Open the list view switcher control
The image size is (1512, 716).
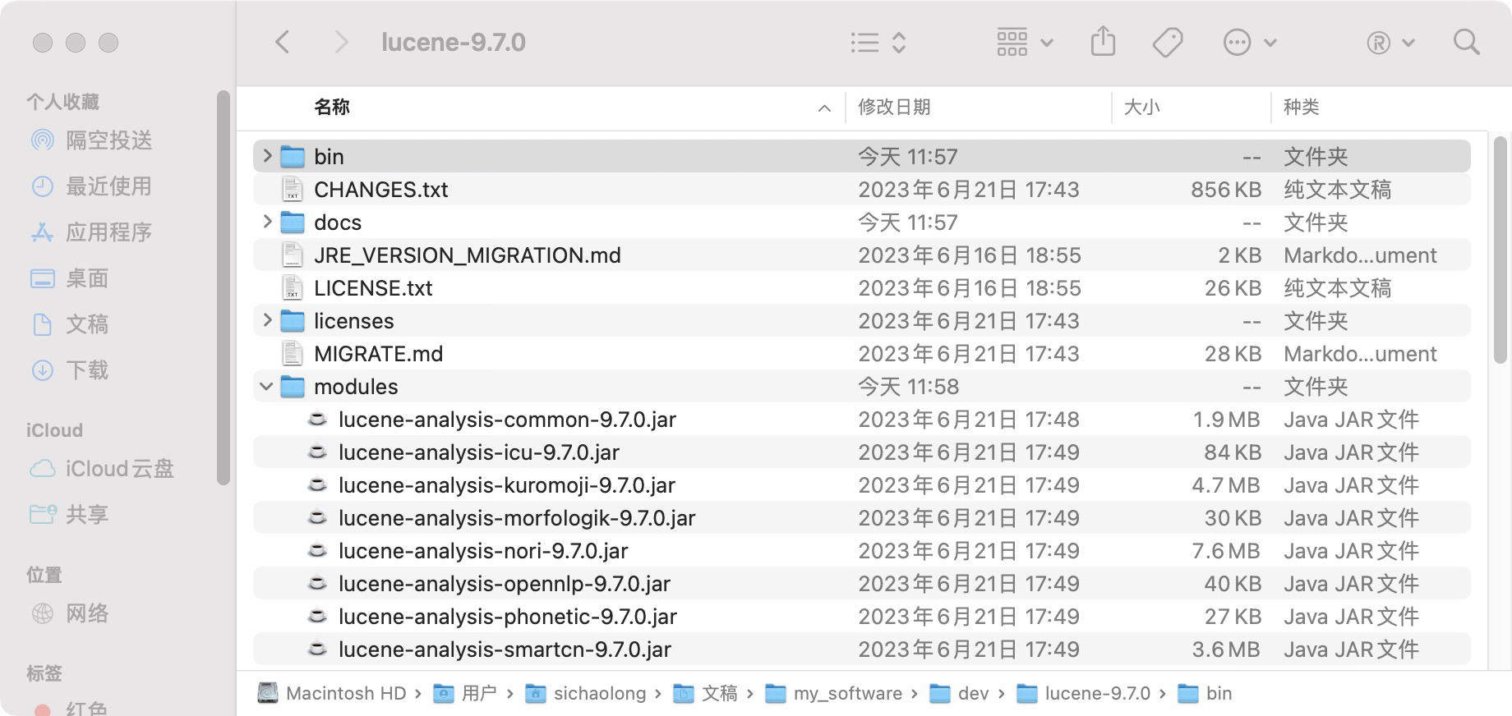(x=878, y=42)
